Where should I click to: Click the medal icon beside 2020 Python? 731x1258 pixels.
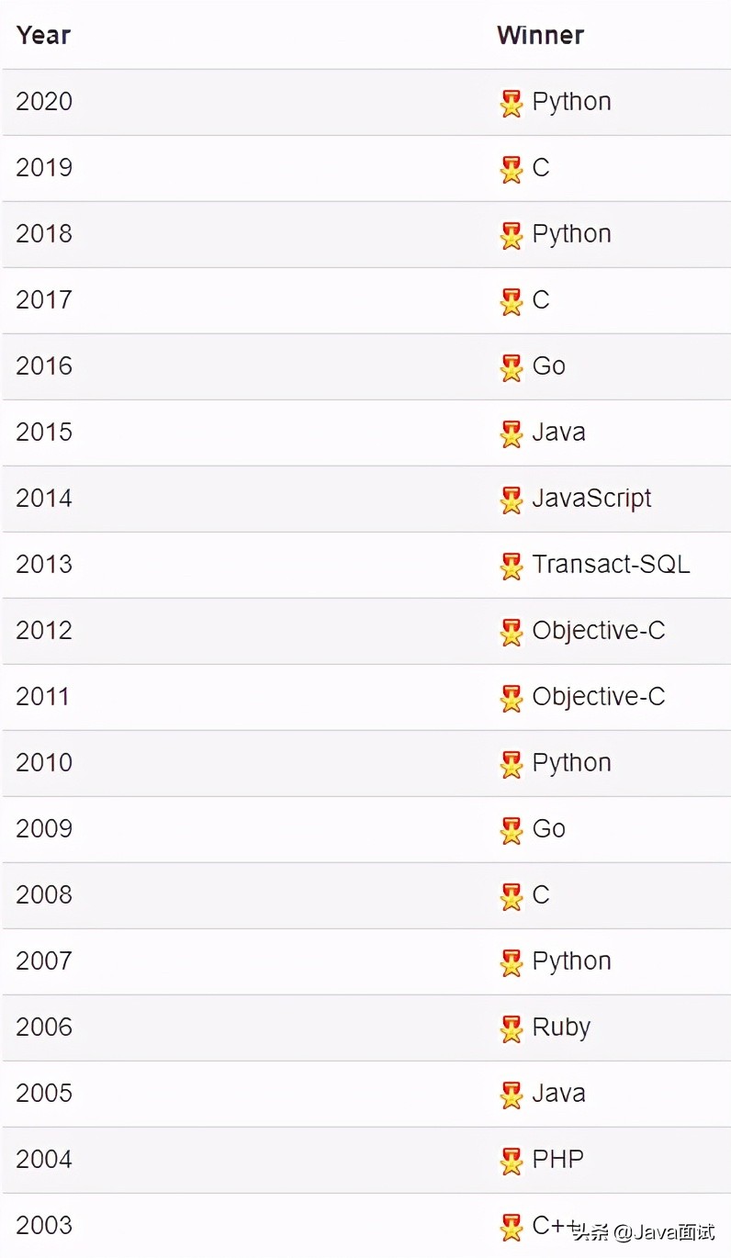(x=512, y=103)
